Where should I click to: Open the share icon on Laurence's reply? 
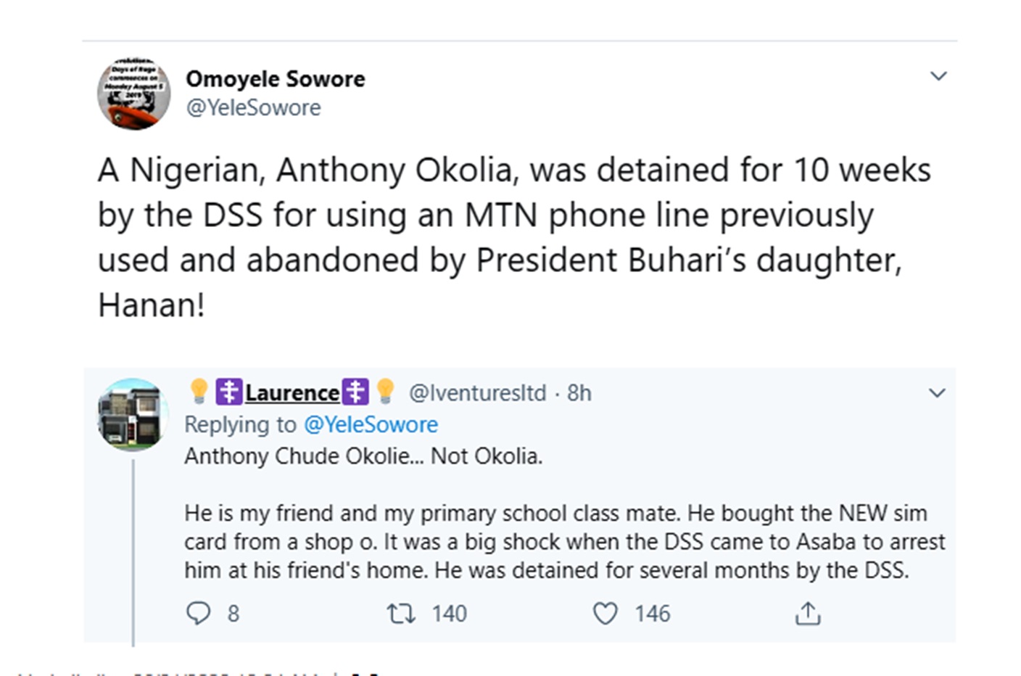point(807,614)
